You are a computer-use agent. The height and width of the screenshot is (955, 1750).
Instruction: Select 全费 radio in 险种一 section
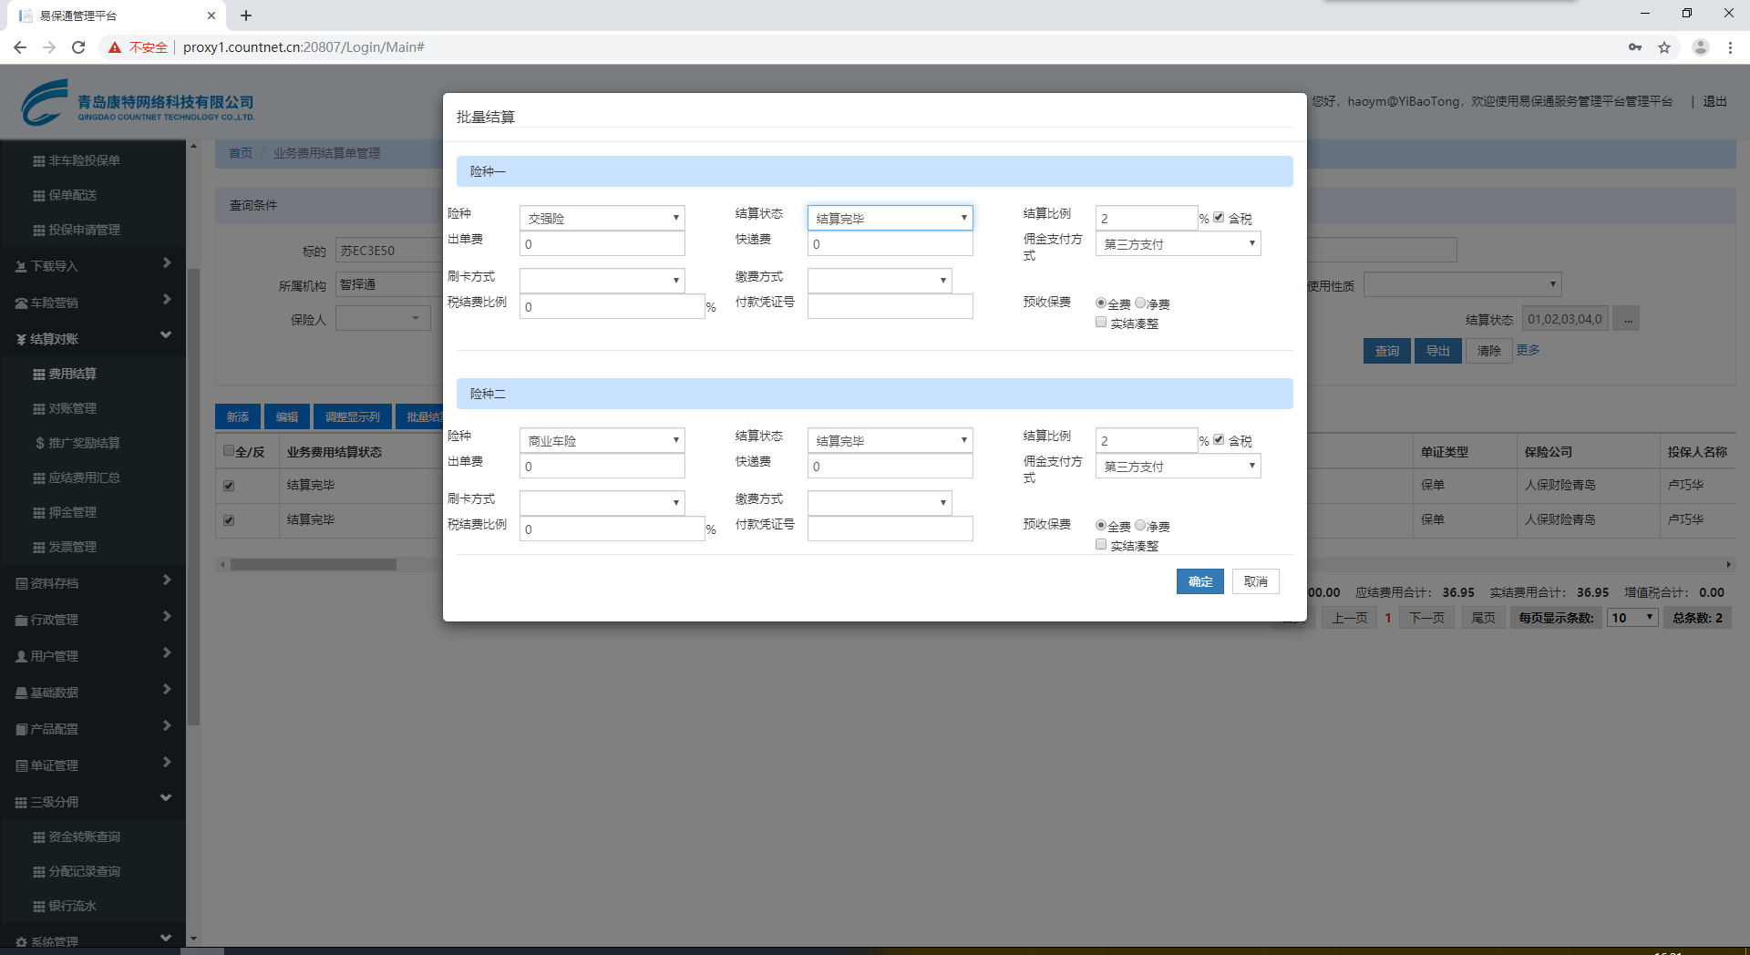[x=1101, y=303]
